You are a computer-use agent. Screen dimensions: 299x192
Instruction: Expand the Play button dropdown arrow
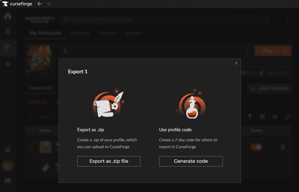pos(286,51)
